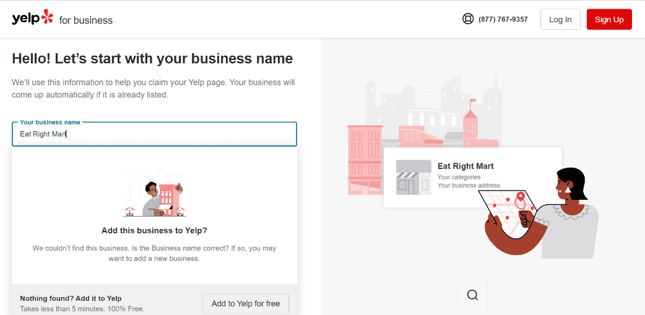
Task: Click the woman holding map illustration
Action: tap(542, 214)
